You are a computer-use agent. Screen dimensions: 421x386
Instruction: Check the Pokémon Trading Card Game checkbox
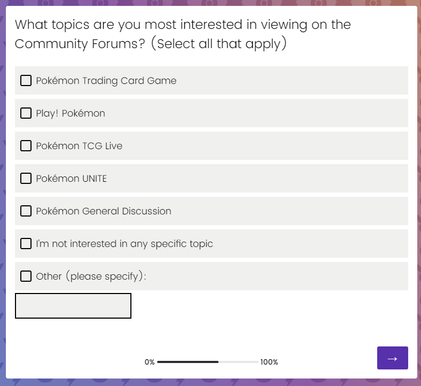[x=26, y=81]
